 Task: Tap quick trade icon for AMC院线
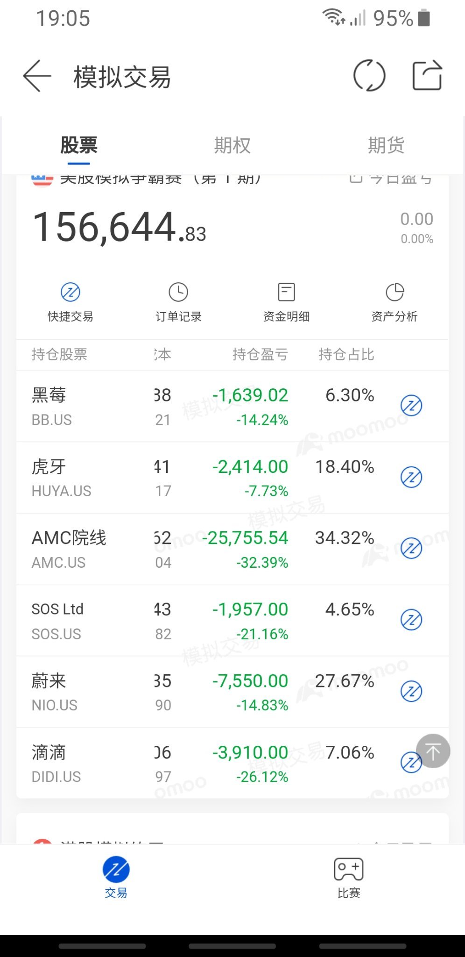[411, 548]
